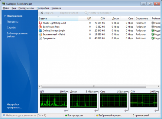Screen dimensions: 162x119
Task: Click the Переключиться toolbar button
Action: [69, 13]
